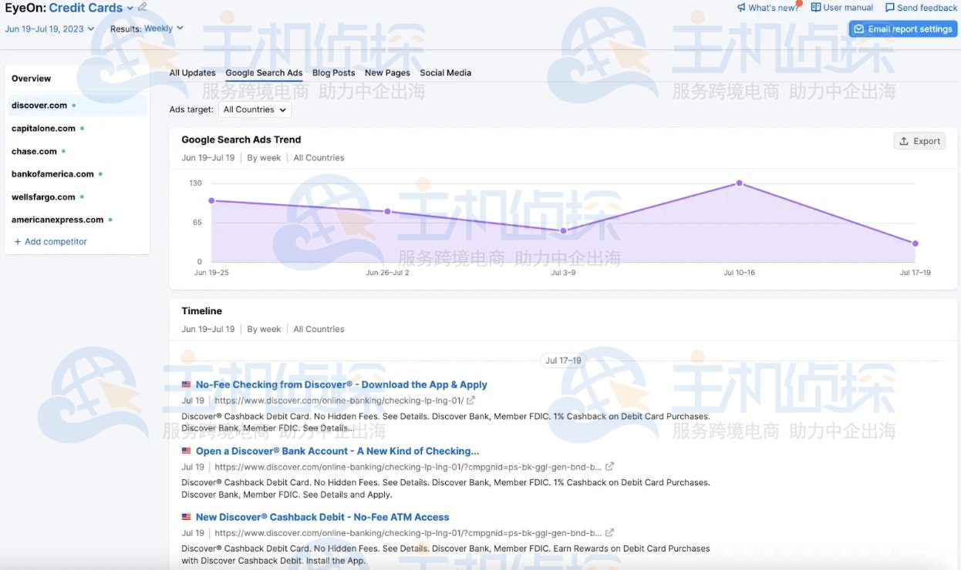Click the Google Search Ads Trend heading
This screenshot has width=961, height=570.
click(241, 139)
